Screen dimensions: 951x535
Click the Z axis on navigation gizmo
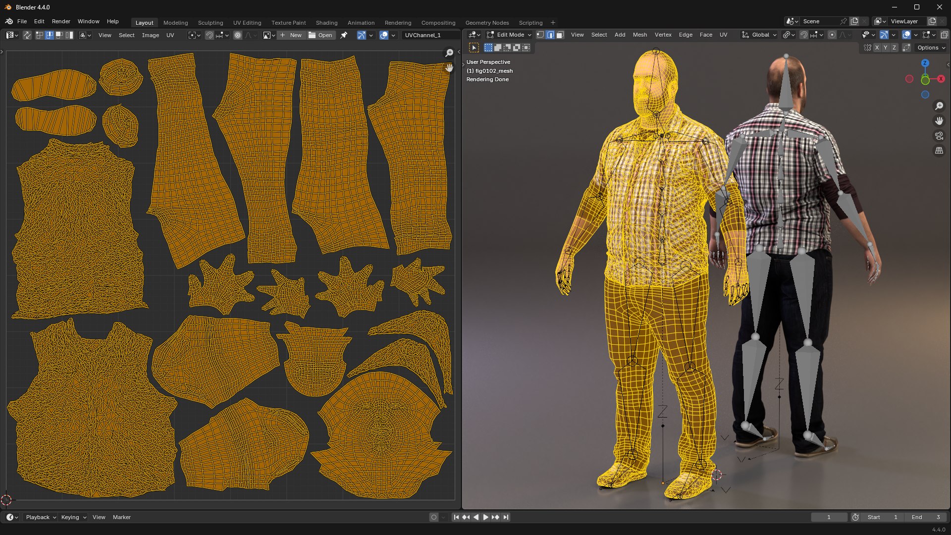tap(925, 63)
